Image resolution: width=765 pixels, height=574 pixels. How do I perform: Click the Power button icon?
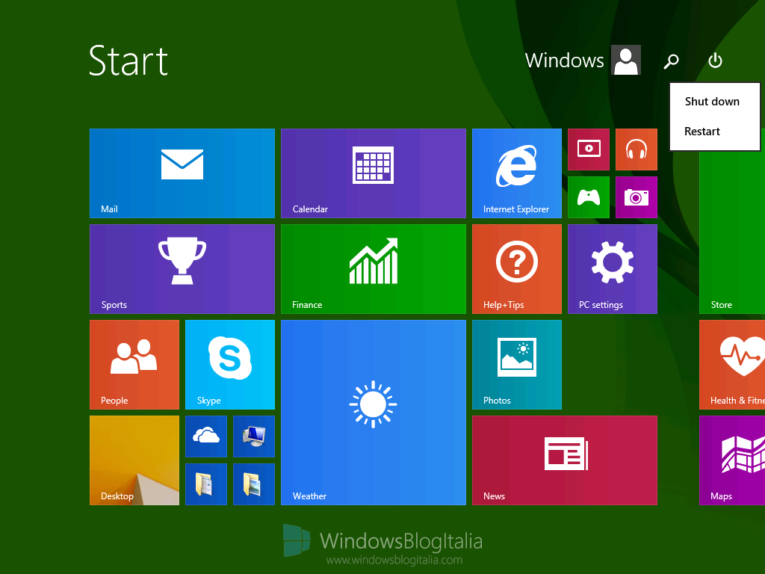[x=715, y=61]
